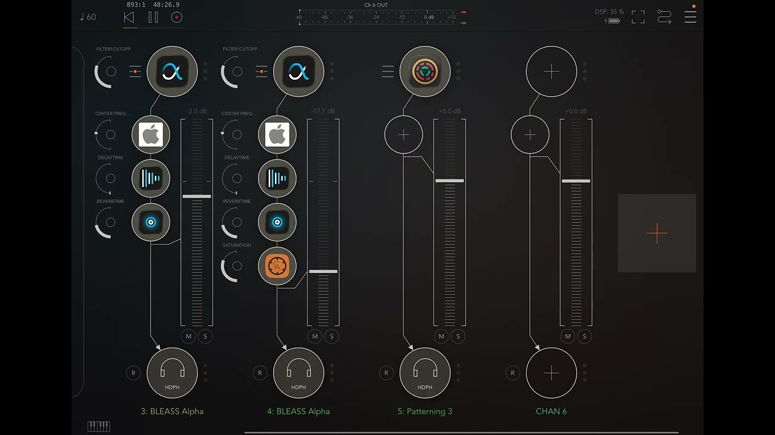775x435 pixels.
Task: Open channel 3 instrument dots menu
Action: pyautogui.click(x=205, y=71)
